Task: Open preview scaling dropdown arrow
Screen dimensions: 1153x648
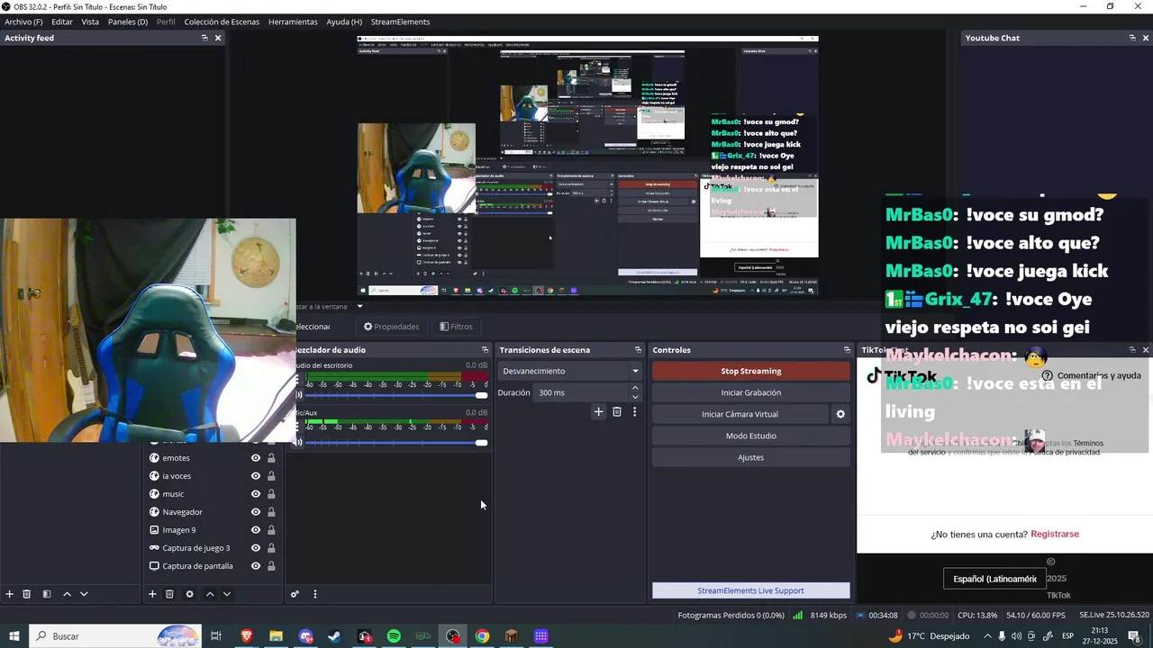Action: [360, 307]
